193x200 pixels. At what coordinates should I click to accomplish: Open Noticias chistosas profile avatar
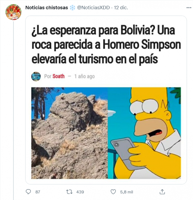click(13, 12)
